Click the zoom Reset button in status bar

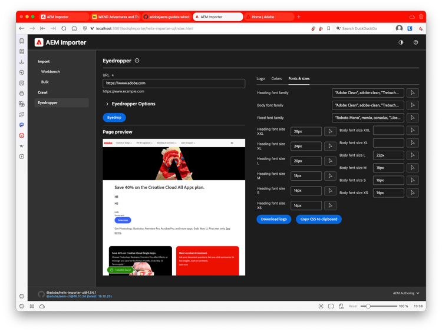[x=353, y=306]
